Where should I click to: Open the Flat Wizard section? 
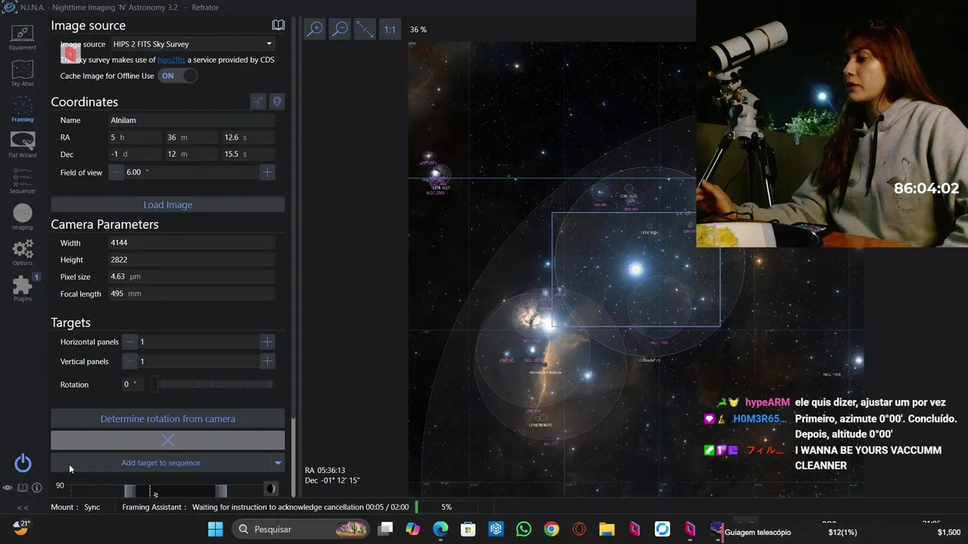pos(22,144)
